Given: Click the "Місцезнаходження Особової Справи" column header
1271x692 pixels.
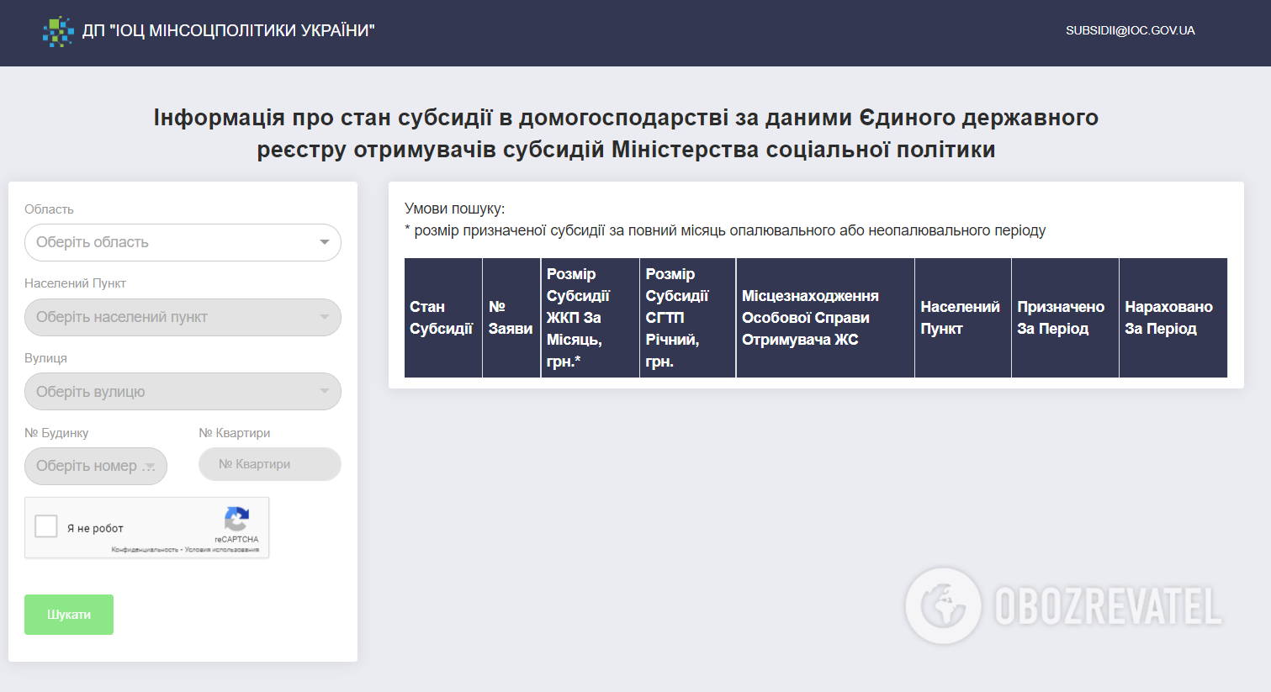Looking at the screenshot, I should tap(825, 318).
